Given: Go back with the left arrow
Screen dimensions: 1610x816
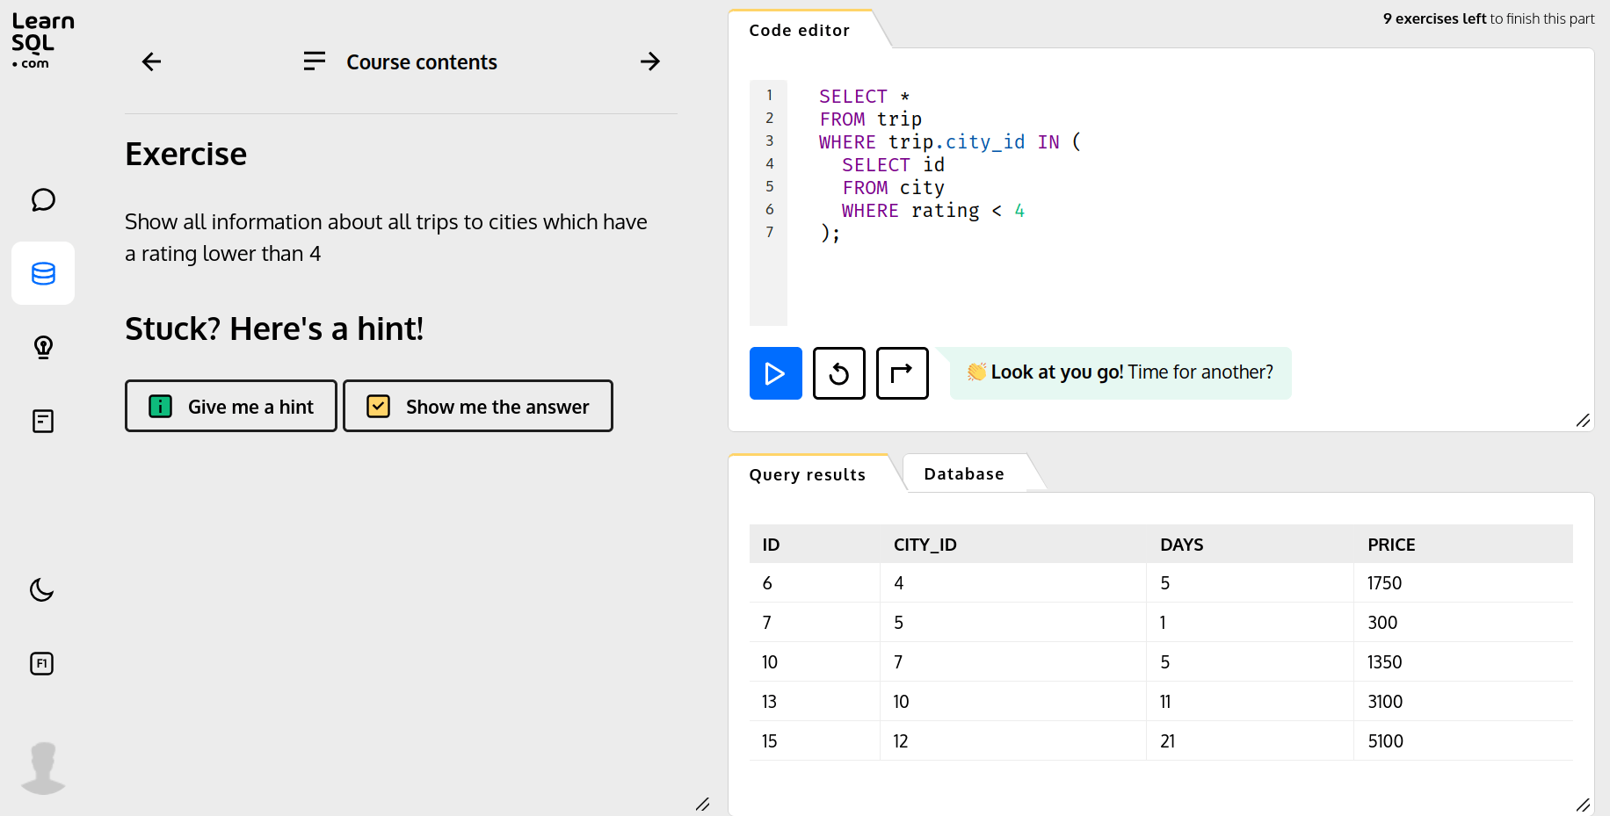Looking at the screenshot, I should click(x=151, y=61).
